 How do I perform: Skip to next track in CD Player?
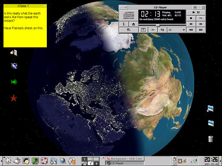(x=201, y=30)
